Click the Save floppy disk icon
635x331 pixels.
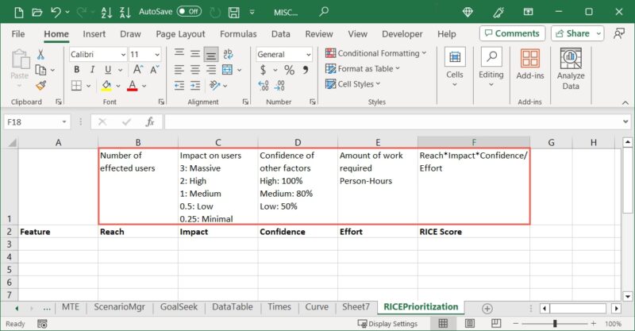[233, 12]
